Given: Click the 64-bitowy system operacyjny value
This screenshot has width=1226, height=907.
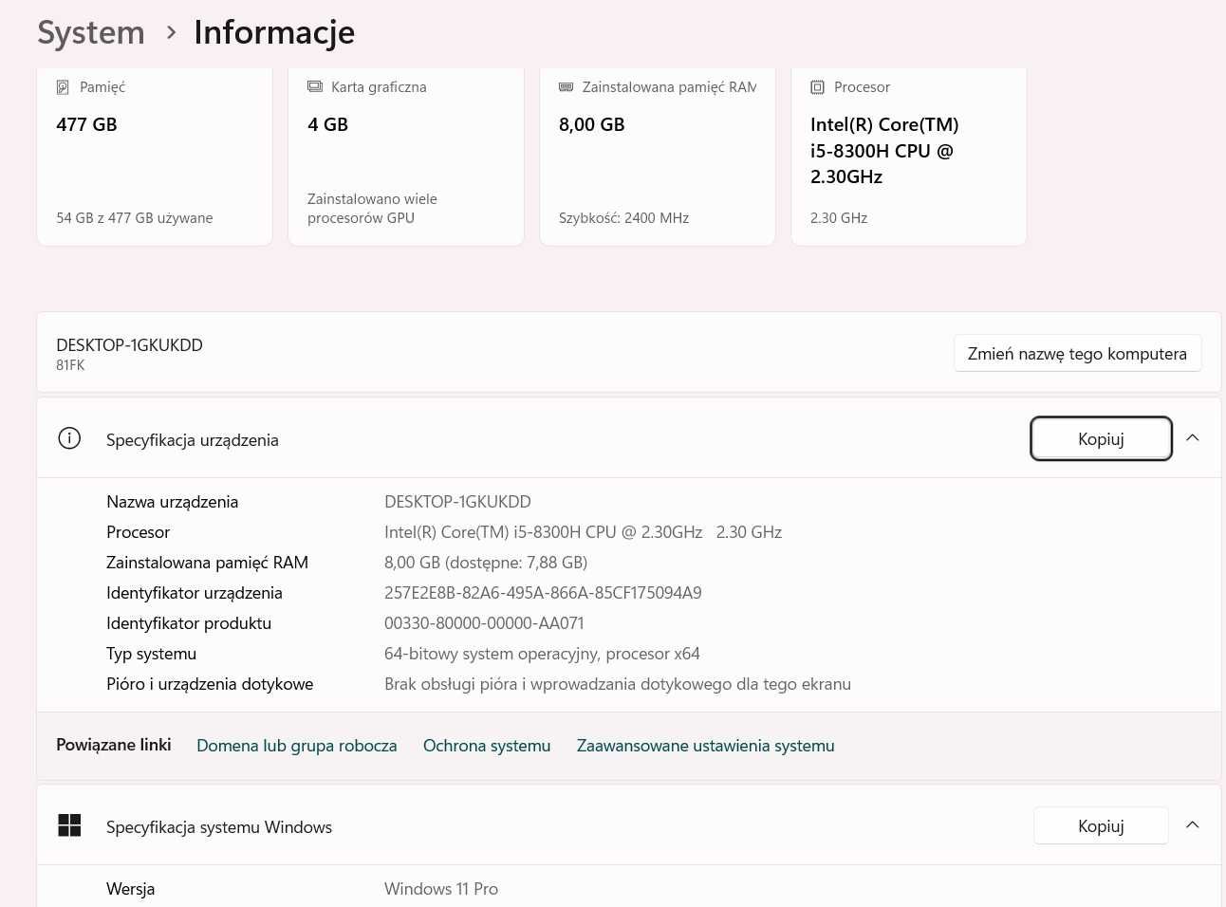Looking at the screenshot, I should coord(542,654).
